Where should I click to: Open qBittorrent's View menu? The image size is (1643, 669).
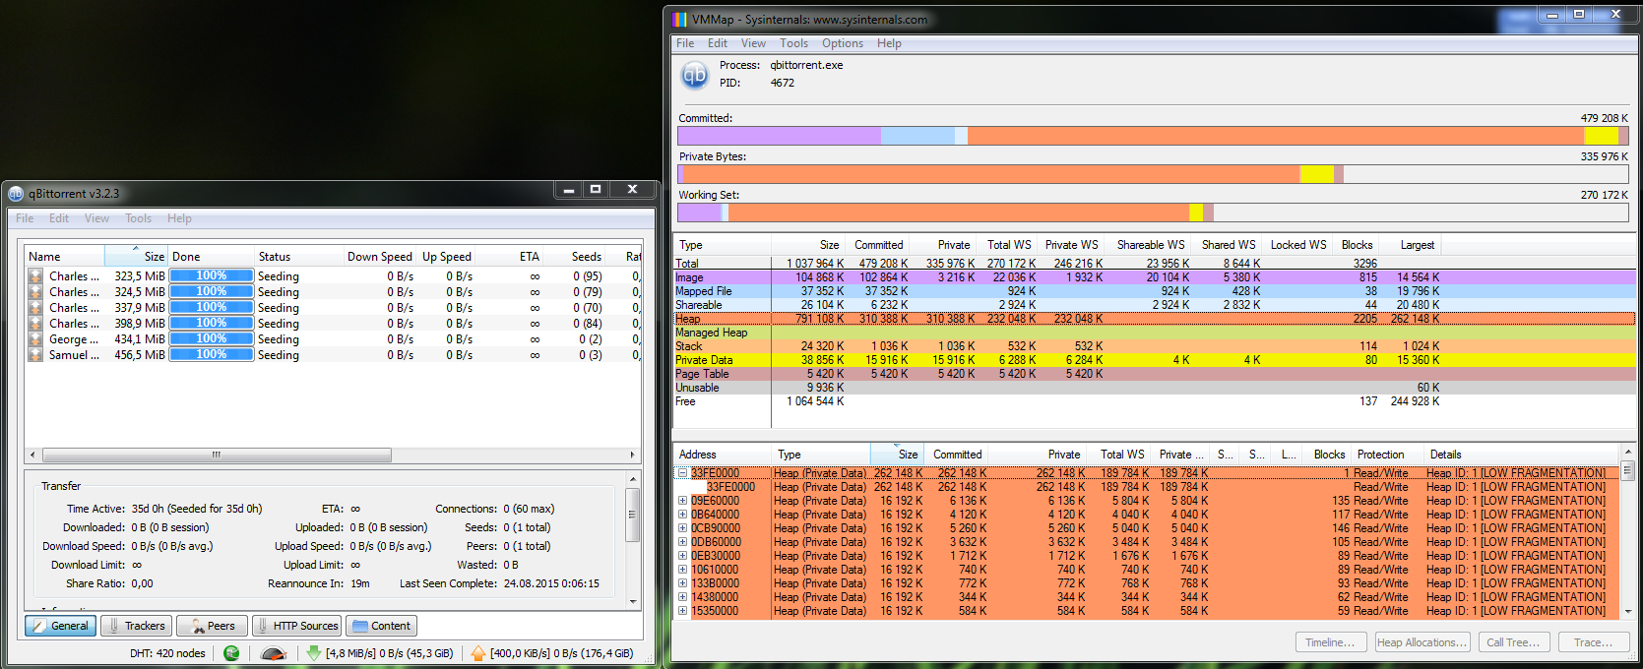coord(96,218)
